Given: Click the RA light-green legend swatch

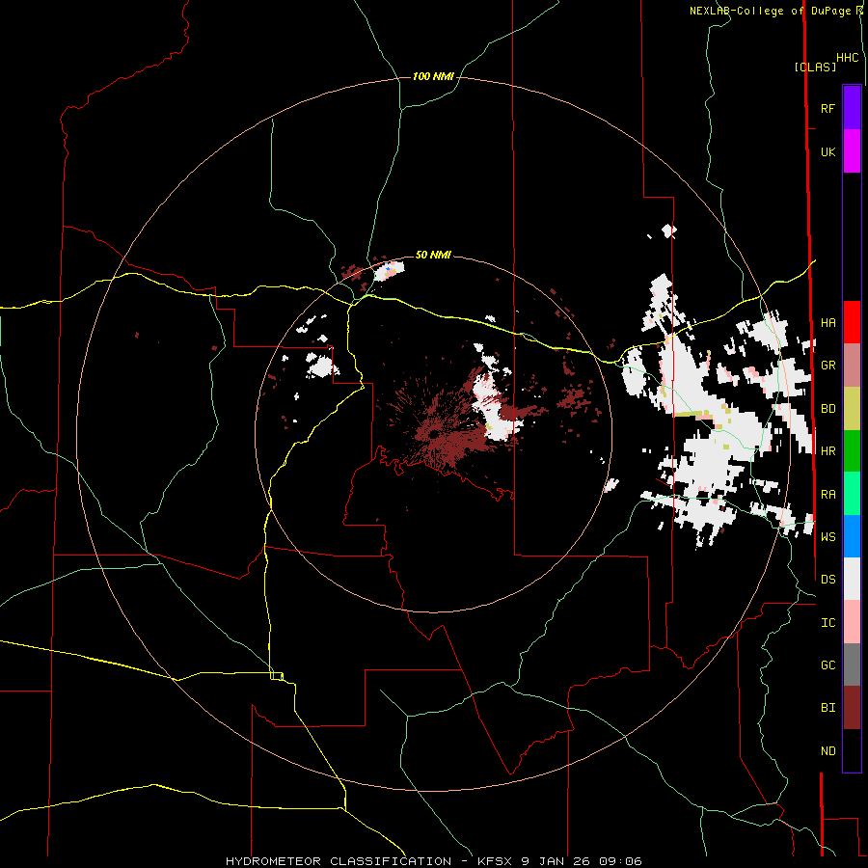Looking at the screenshot, I should pos(852,494).
